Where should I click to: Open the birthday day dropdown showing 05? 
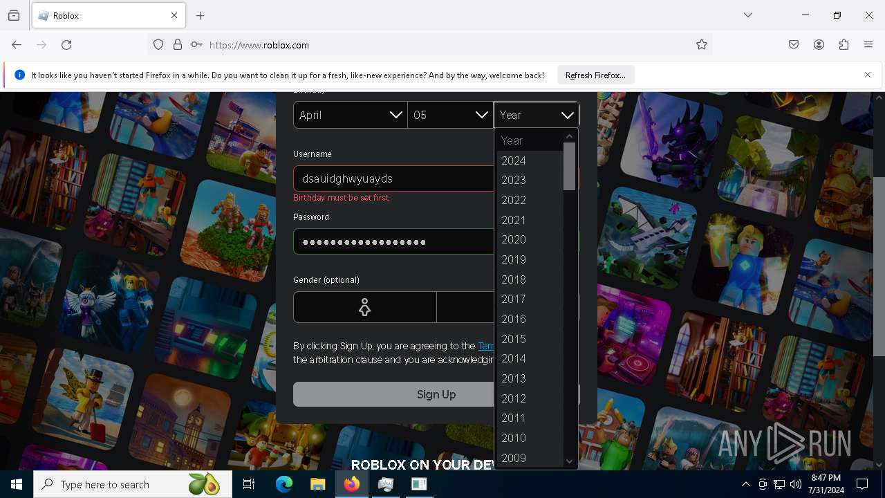pos(450,115)
